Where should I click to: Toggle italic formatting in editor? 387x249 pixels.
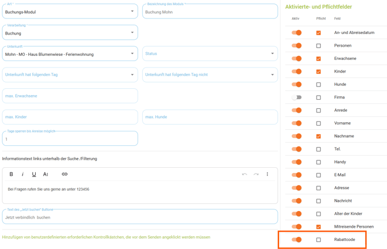coord(23,174)
